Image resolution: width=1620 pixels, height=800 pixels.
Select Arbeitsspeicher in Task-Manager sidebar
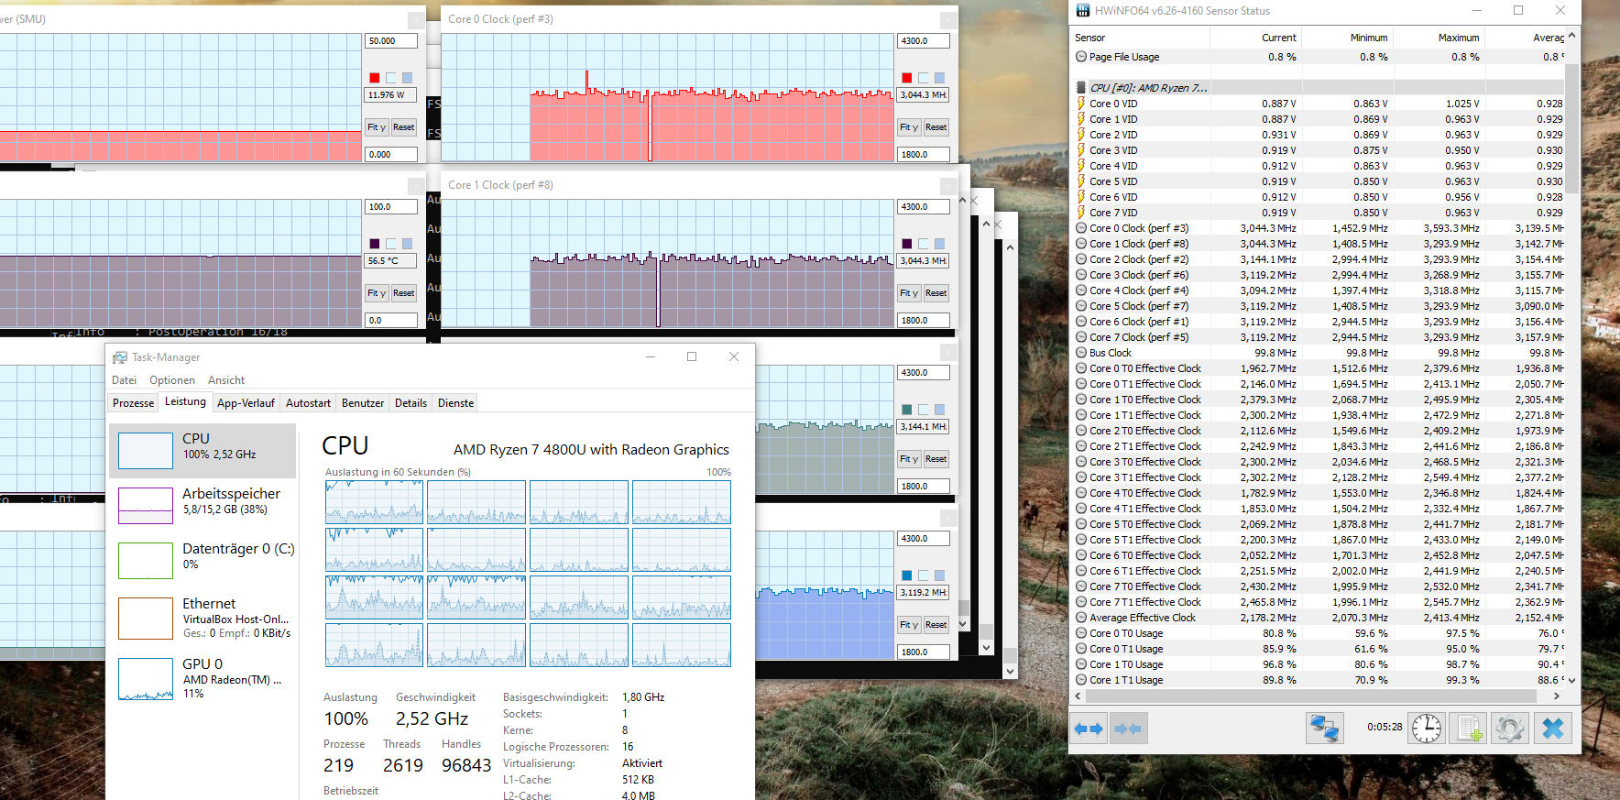click(202, 505)
